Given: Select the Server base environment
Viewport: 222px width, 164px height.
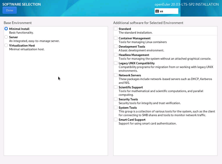Looking at the screenshot, I should point(6,37).
